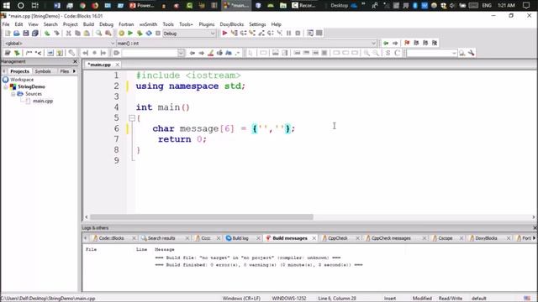Click the Abort build icon

[158, 34]
